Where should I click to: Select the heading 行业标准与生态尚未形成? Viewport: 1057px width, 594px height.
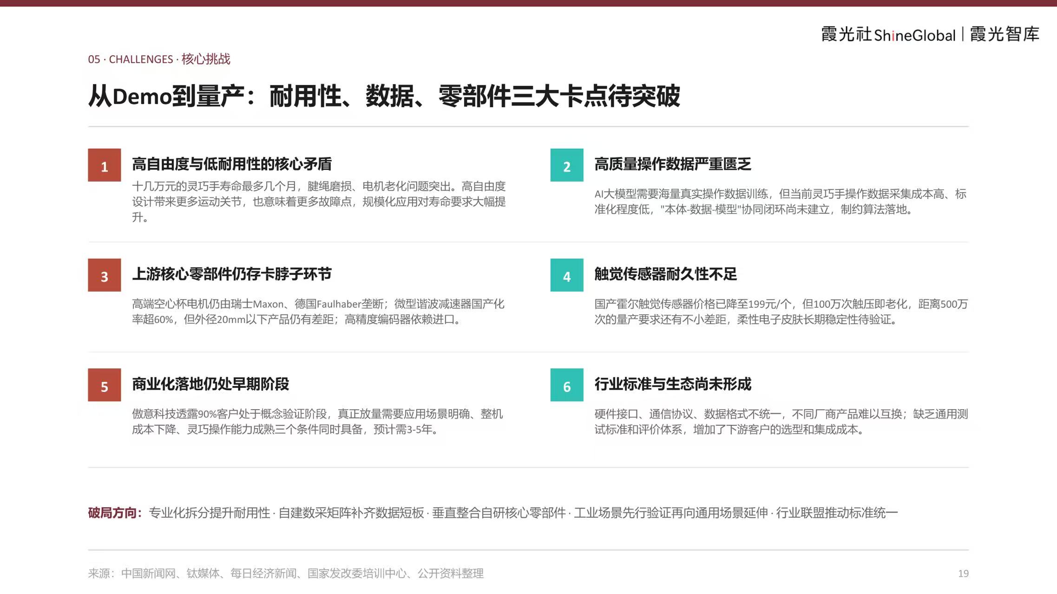[x=673, y=384]
